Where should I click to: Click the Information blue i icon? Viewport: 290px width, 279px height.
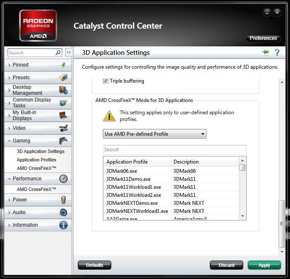[x=63, y=225]
